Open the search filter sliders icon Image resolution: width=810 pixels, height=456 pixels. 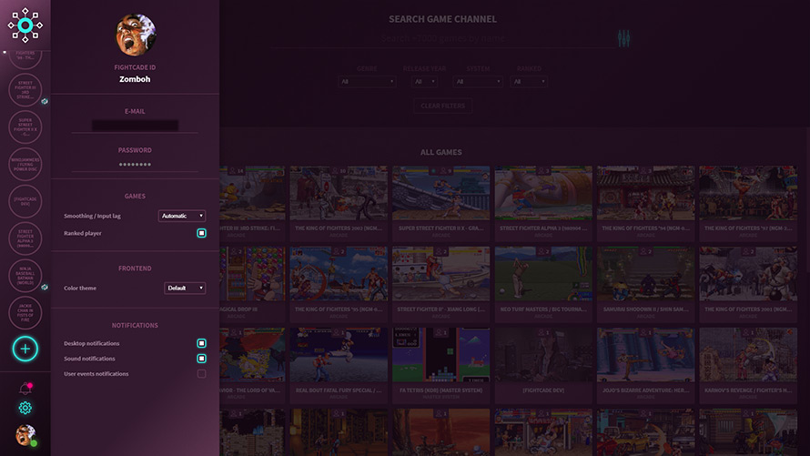623,37
